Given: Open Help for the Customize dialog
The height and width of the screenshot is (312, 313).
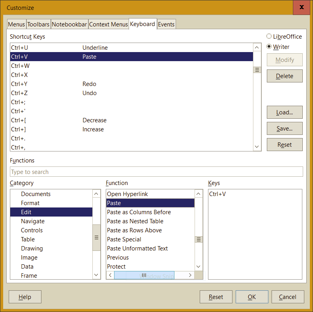Looking at the screenshot, I should [x=25, y=297].
